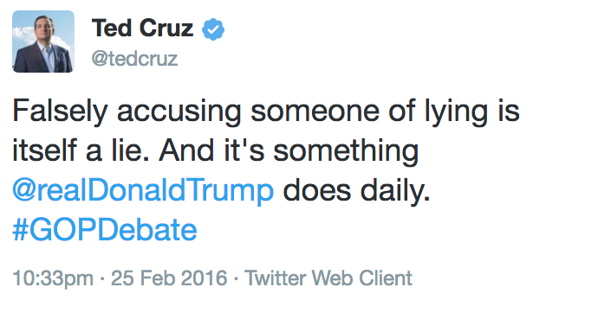
Task: Click the word lying in the tweet
Action: [456, 112]
